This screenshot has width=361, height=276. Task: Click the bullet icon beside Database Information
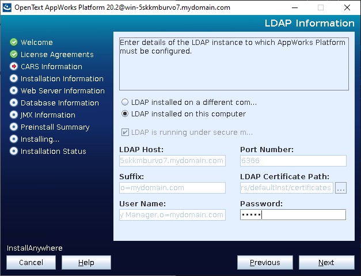(14, 103)
